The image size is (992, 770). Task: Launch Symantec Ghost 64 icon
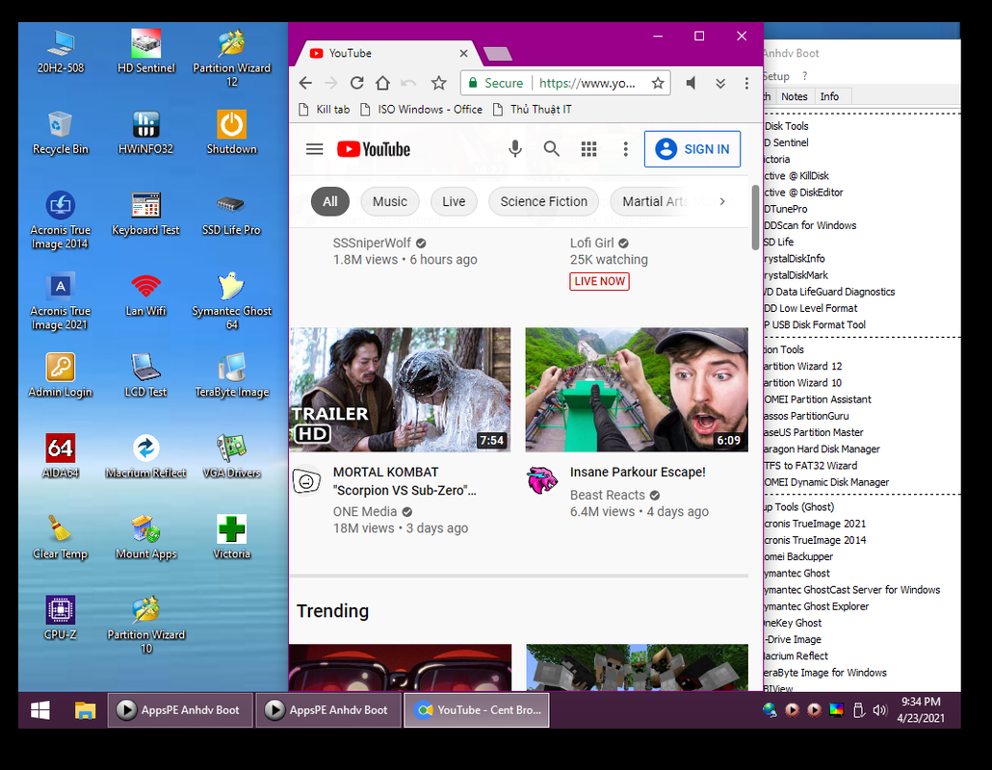click(x=231, y=301)
